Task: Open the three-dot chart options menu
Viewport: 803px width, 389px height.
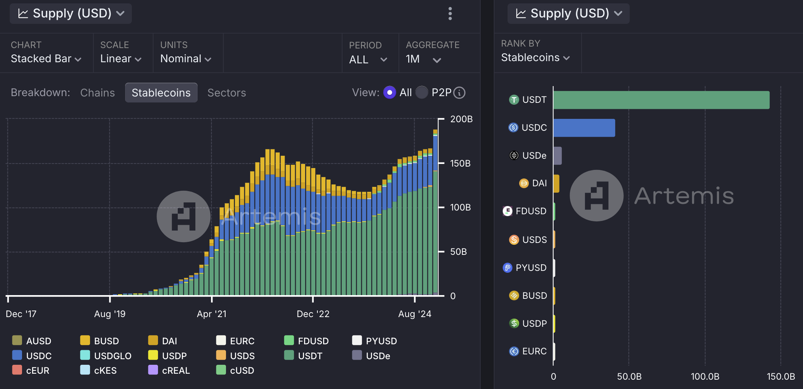Action: point(450,14)
